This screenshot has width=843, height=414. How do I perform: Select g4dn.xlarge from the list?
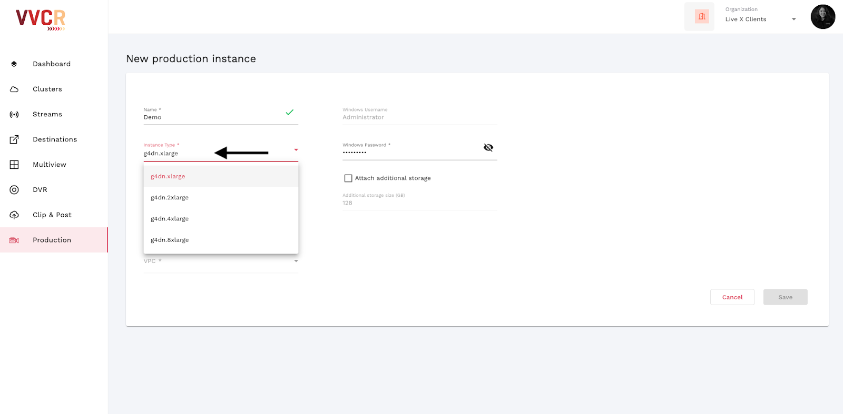click(x=221, y=176)
